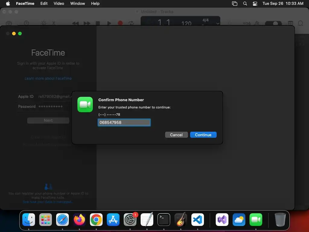Open the Trash from the Dock

click(280, 220)
